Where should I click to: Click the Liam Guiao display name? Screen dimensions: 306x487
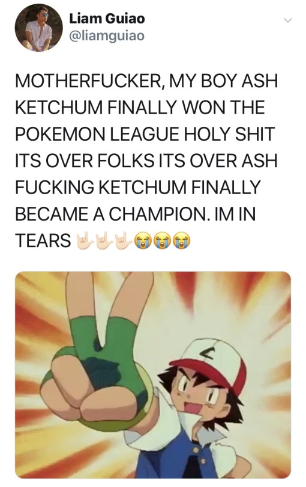107,19
